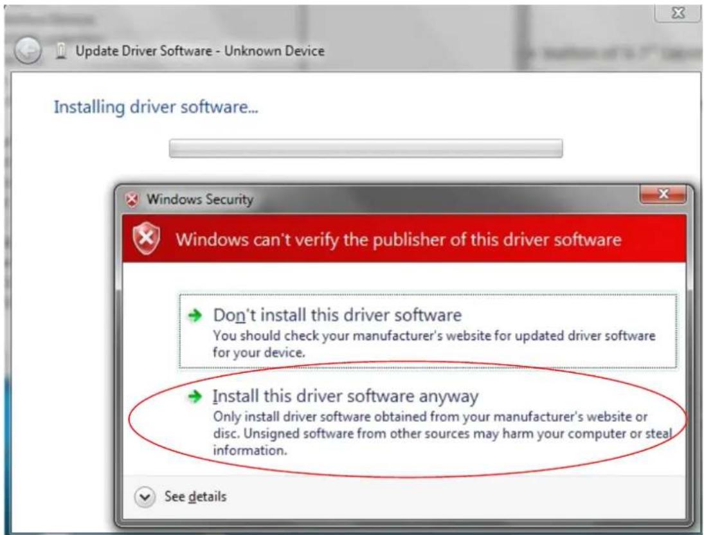Click the back arrow in Update Driver wizard
Viewport: 704px width, 535px height.
click(x=28, y=51)
